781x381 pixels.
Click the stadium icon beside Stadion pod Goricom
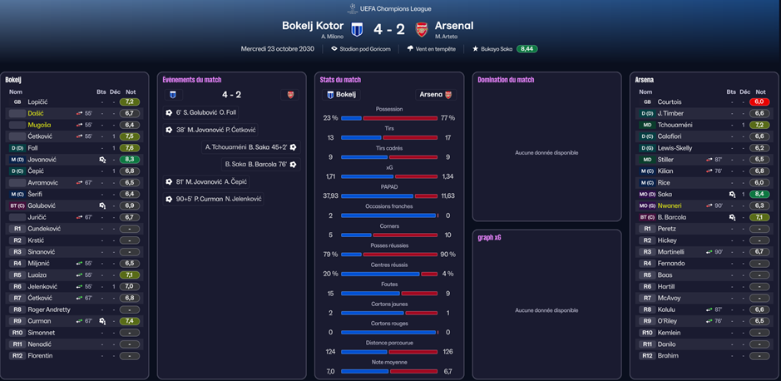click(334, 49)
